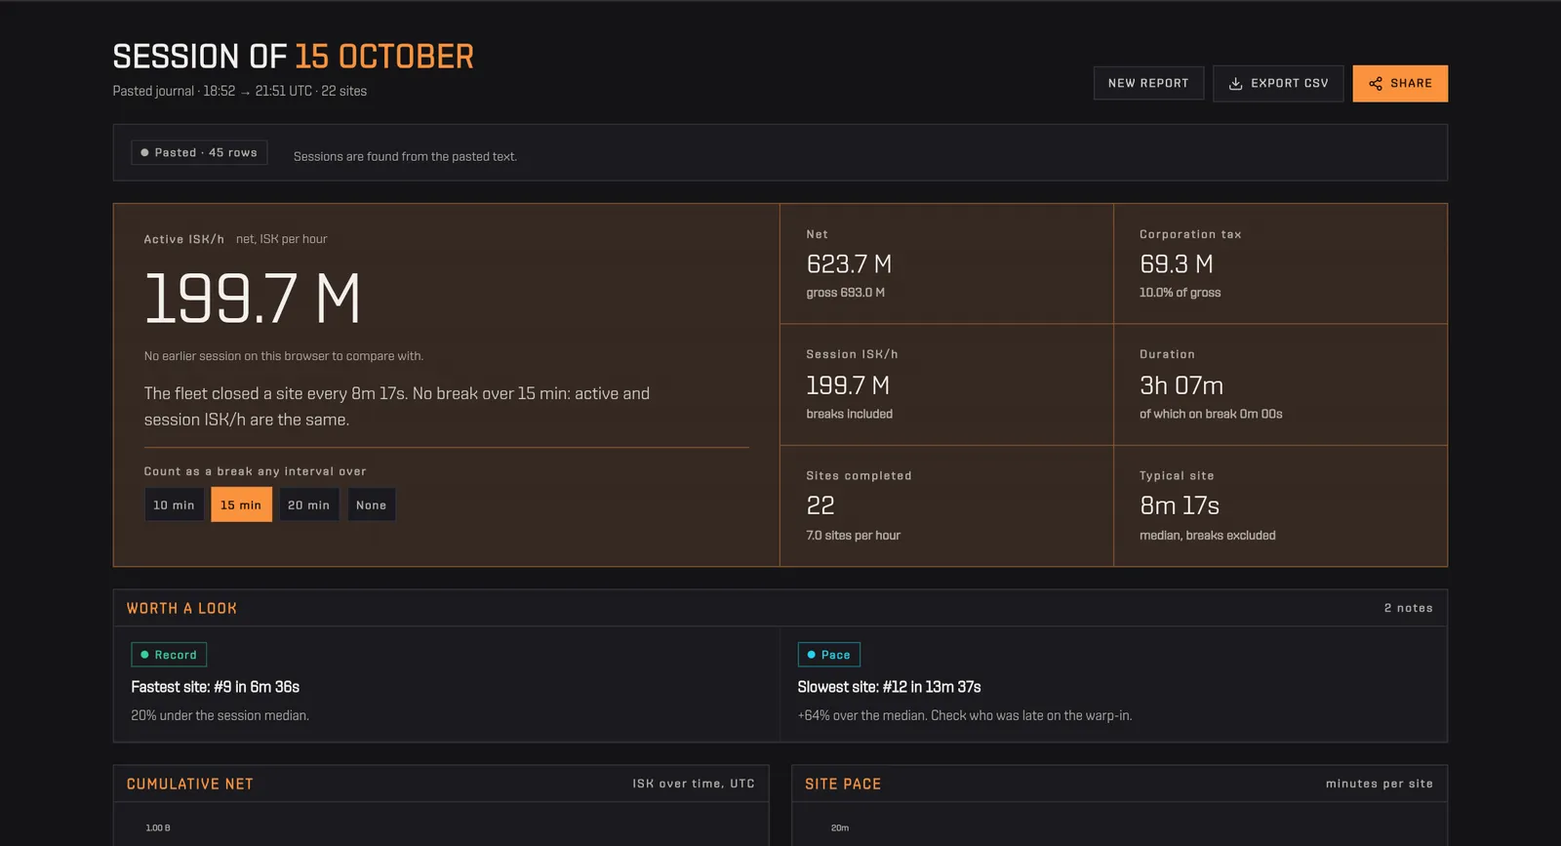Choose the 20 min break threshold
1561x846 pixels.
point(308,504)
